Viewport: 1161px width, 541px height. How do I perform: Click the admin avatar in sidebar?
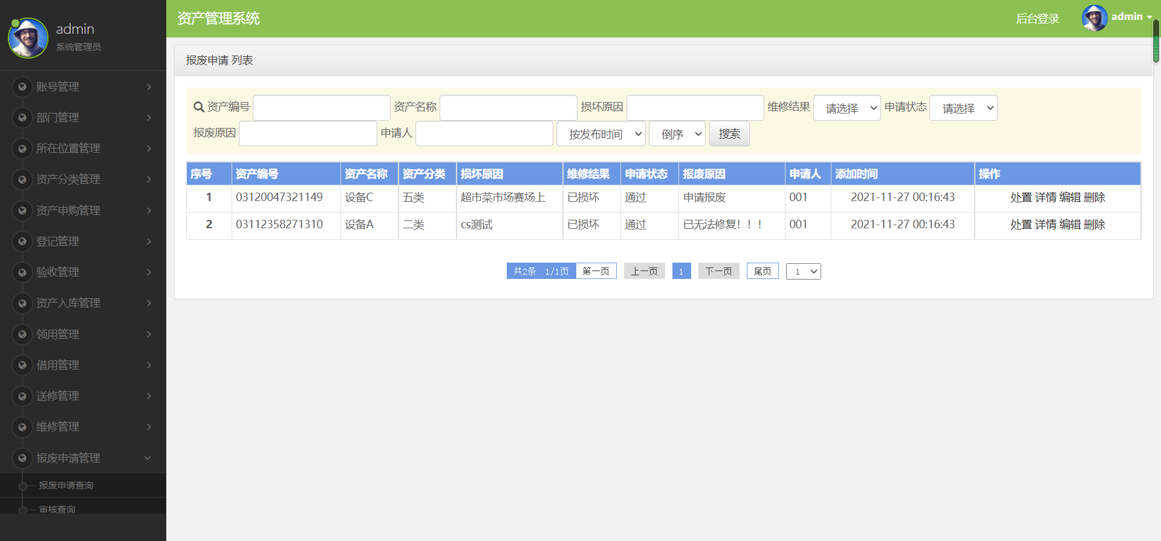28,38
